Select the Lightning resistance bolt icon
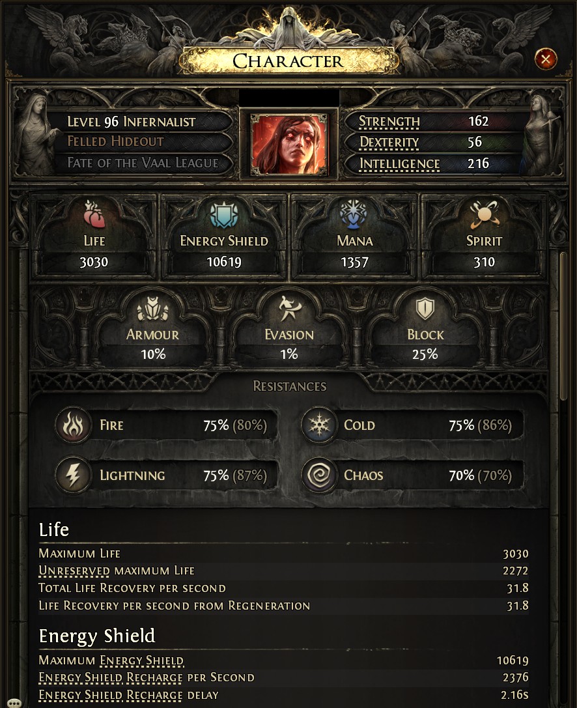Screen dimensions: 577x708 coord(72,475)
